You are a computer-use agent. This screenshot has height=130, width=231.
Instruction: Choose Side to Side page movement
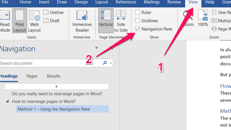pyautogui.click(x=121, y=21)
